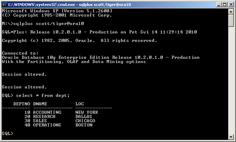Viewport: 236px width, 142px height.
Task: Click the OPERATIONS department name
Action: pos(47,125)
